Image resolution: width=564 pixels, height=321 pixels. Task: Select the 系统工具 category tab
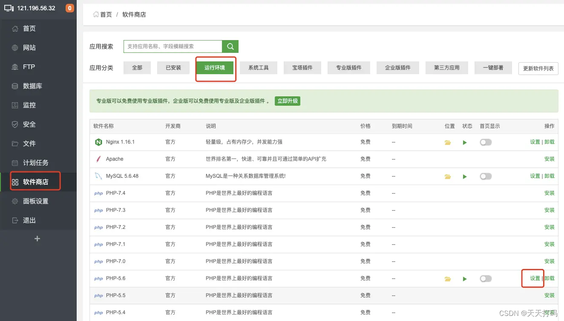tap(259, 68)
